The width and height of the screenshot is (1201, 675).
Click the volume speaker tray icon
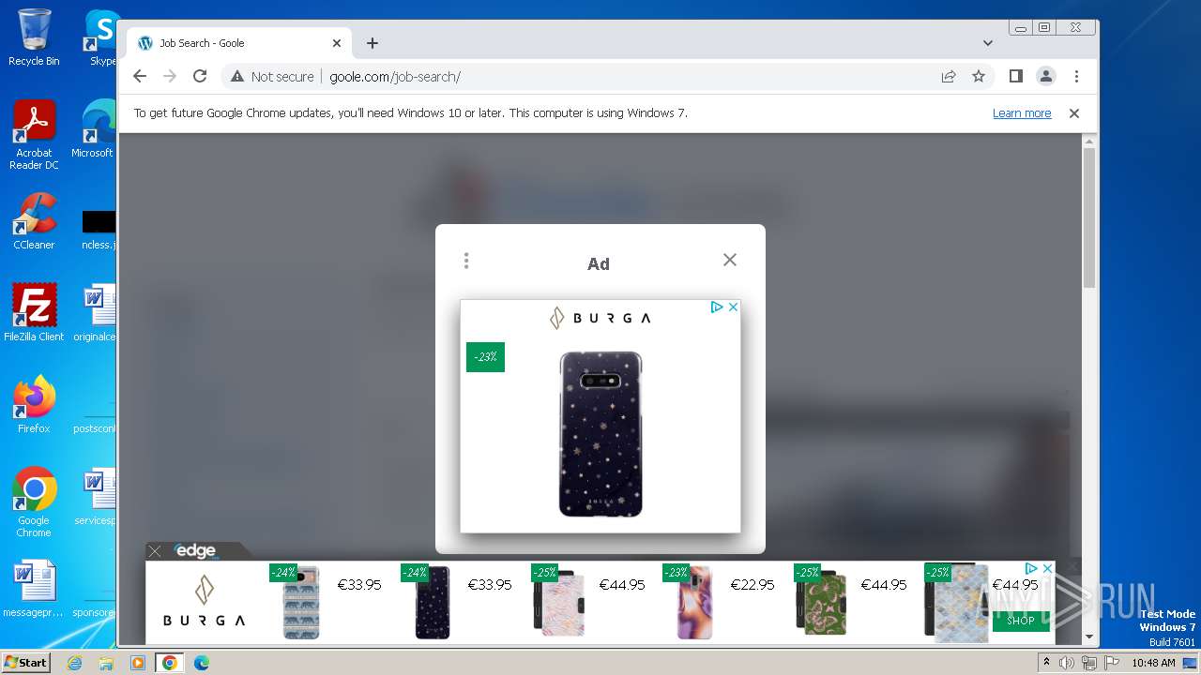tap(1067, 663)
